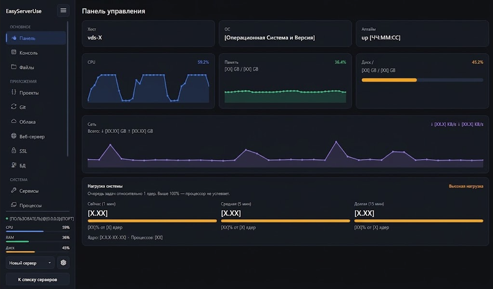Click the Облака cloud icon
The height and width of the screenshot is (289, 493).
(13, 121)
